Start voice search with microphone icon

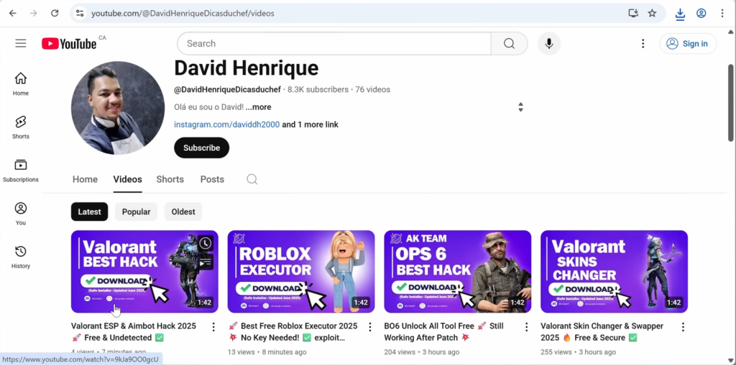pos(548,44)
